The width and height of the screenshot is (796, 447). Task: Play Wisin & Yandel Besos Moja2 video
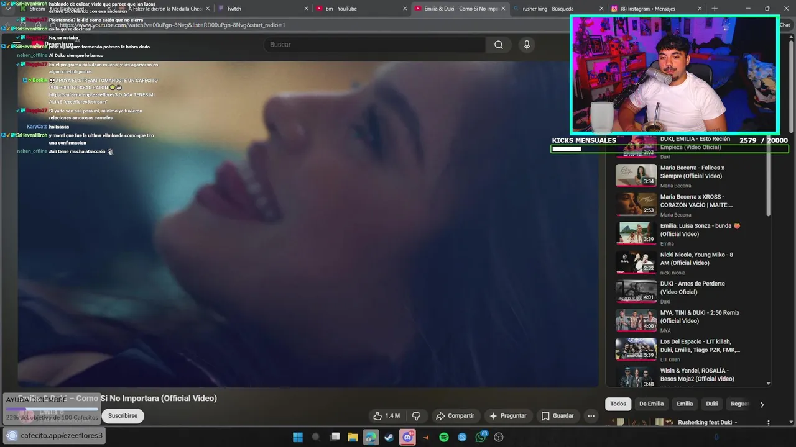[636, 377]
